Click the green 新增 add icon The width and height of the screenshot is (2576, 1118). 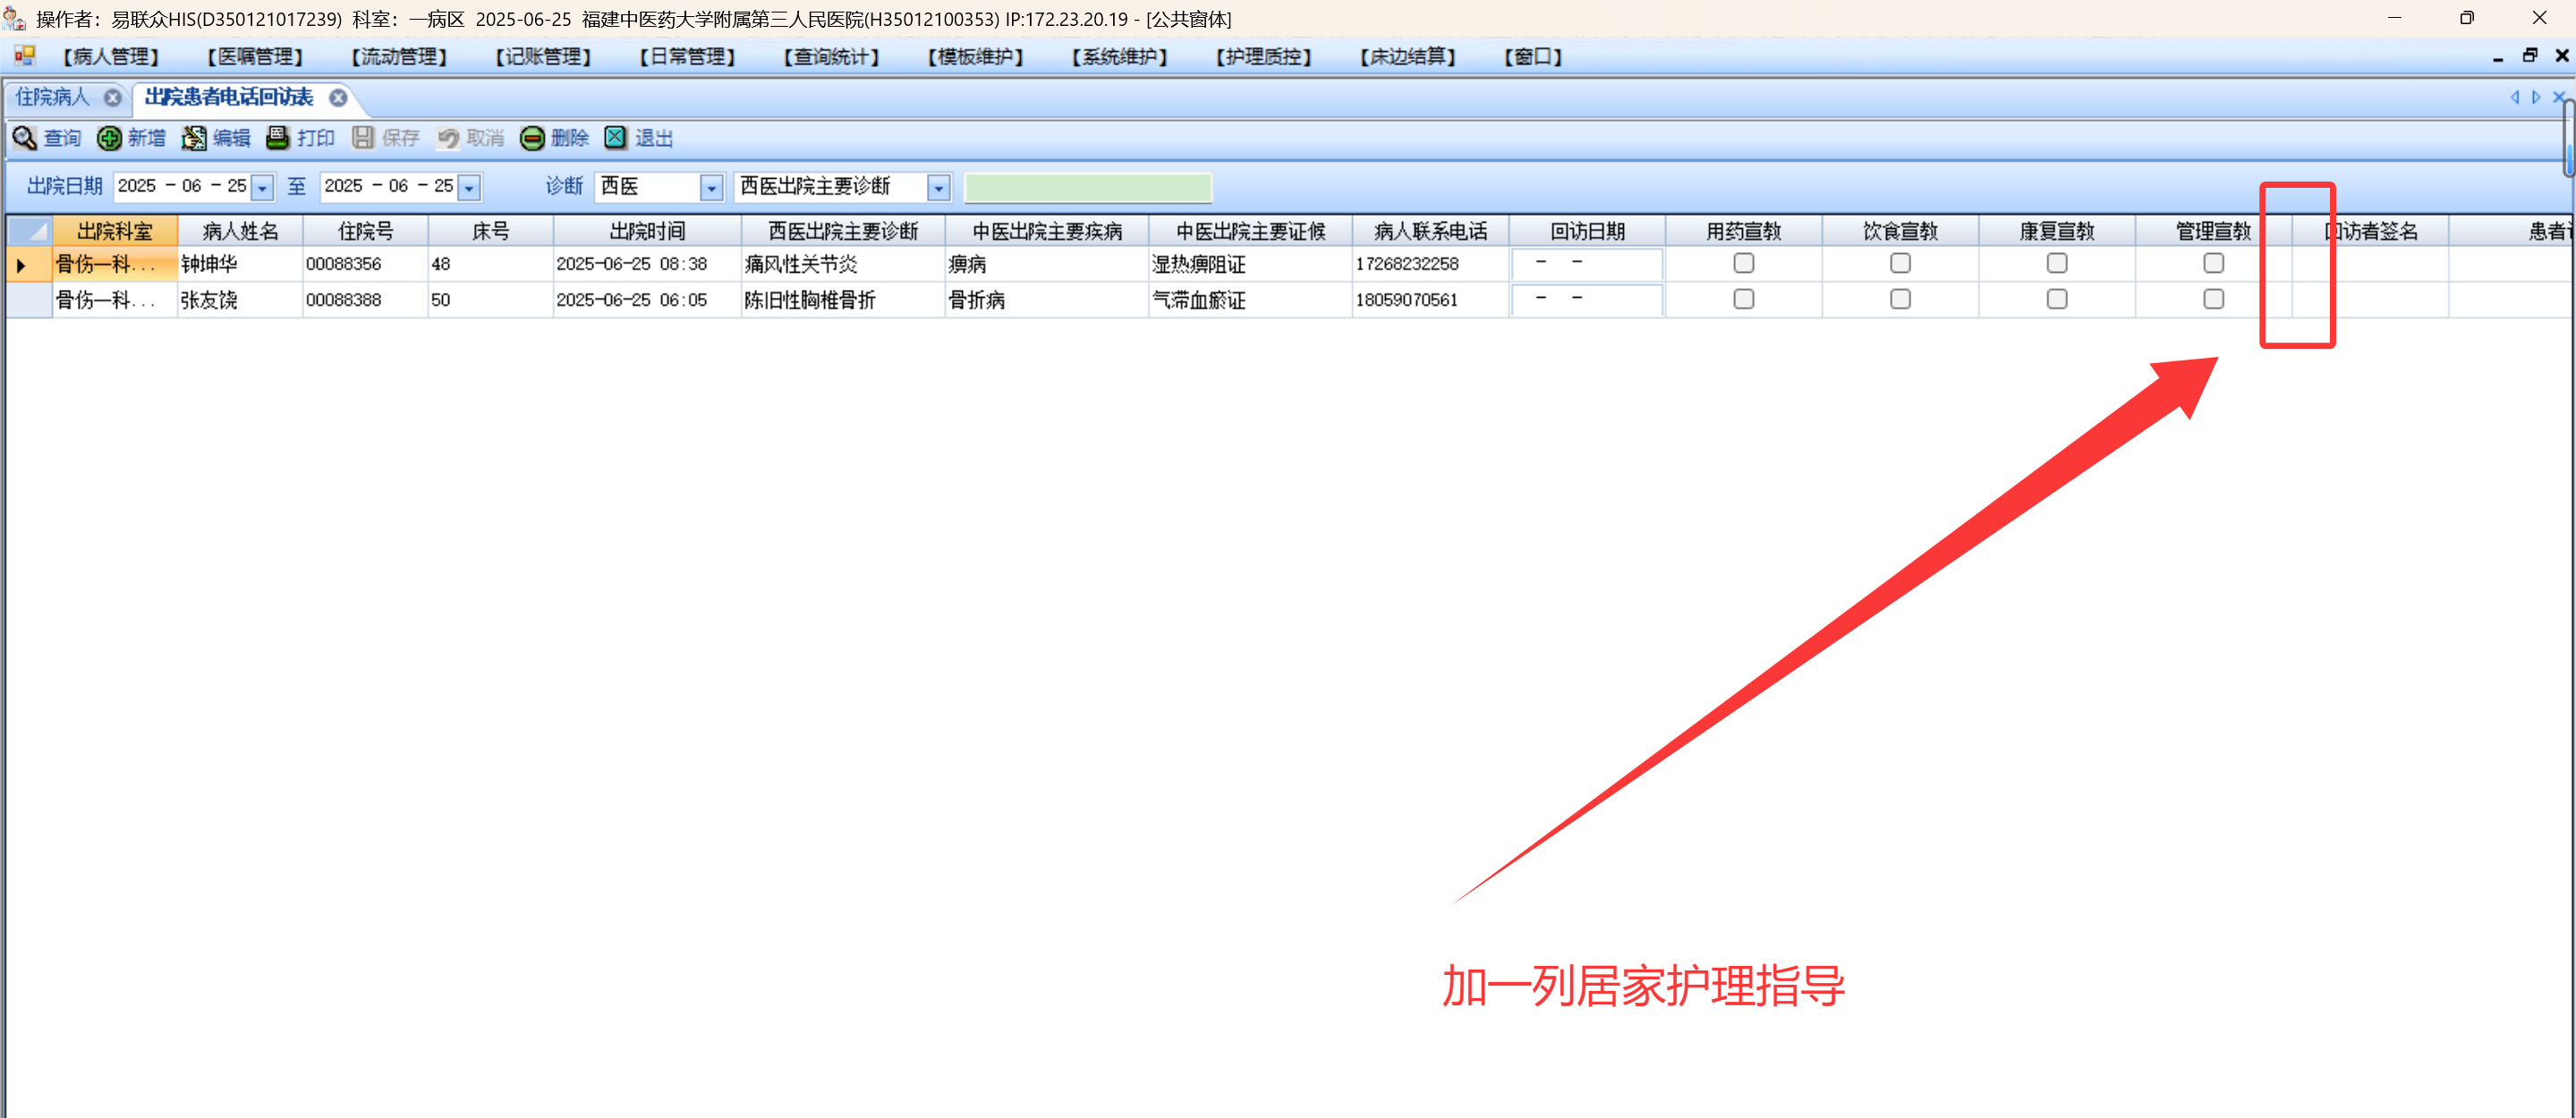click(109, 138)
